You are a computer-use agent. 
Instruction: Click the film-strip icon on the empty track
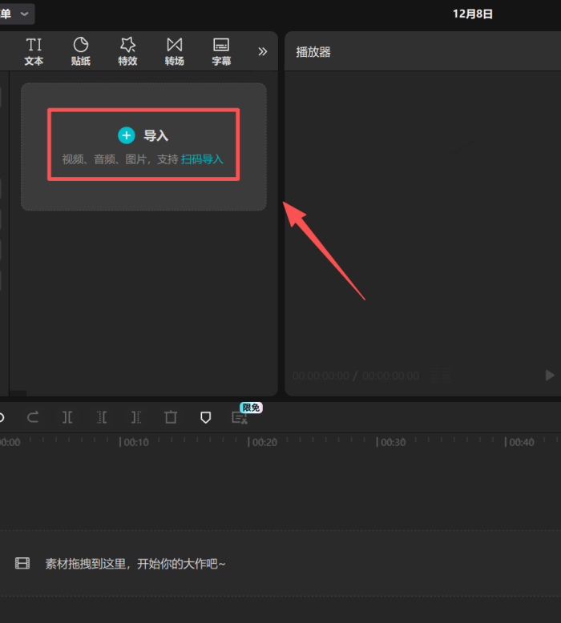pyautogui.click(x=22, y=564)
